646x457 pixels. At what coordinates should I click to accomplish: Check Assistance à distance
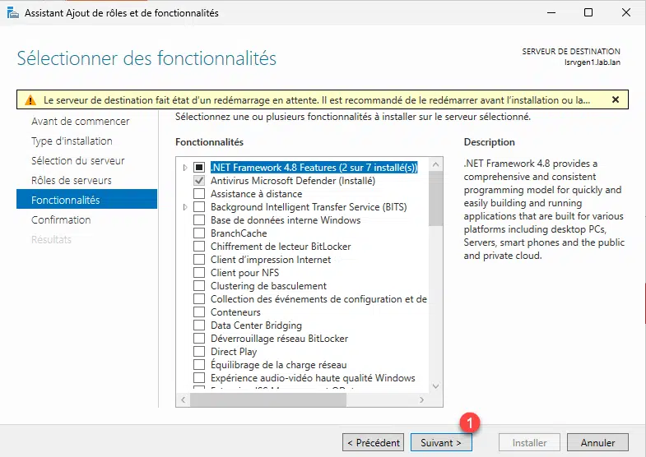[199, 194]
